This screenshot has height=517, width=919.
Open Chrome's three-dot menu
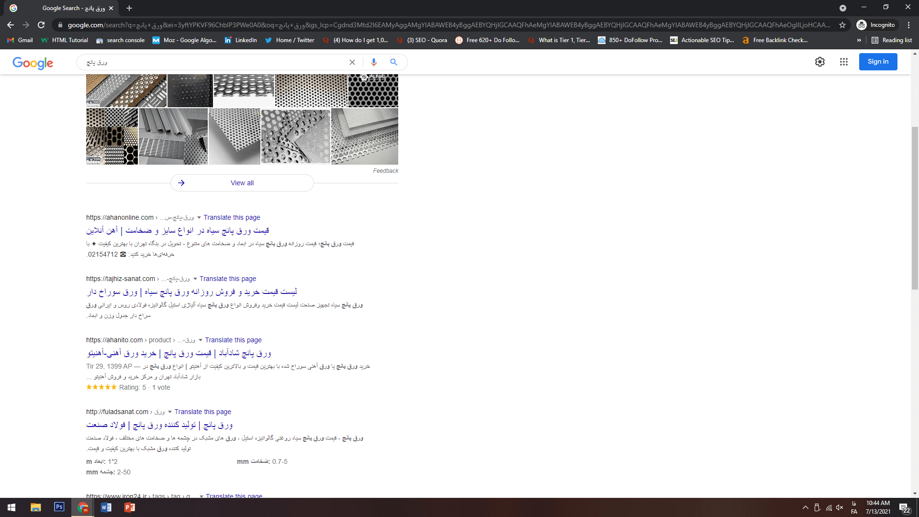click(908, 25)
